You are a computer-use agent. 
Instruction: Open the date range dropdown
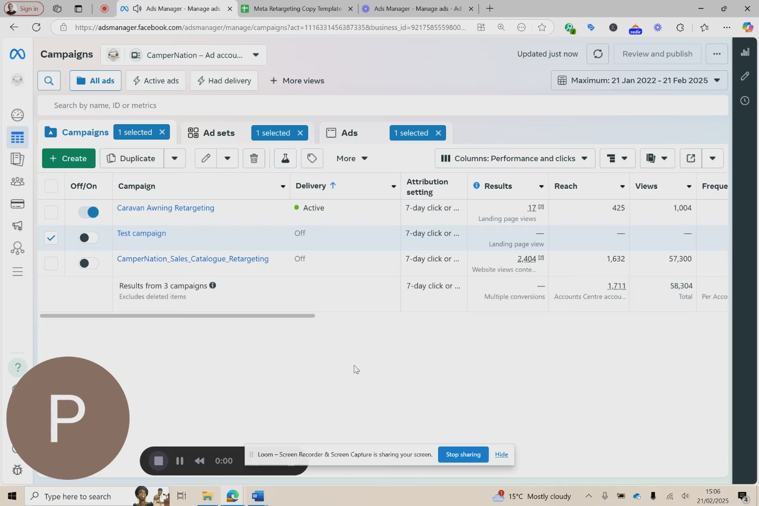[x=639, y=81]
